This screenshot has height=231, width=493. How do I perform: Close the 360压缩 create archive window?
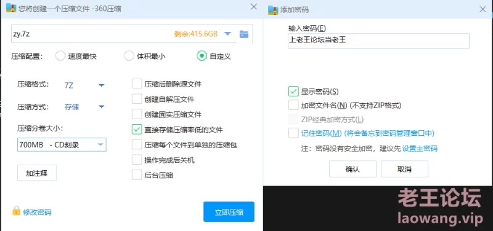(x=254, y=7)
